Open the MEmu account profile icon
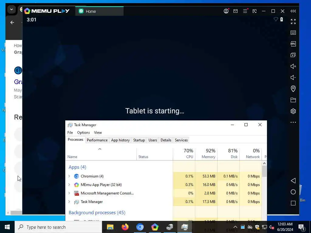 click(226, 11)
